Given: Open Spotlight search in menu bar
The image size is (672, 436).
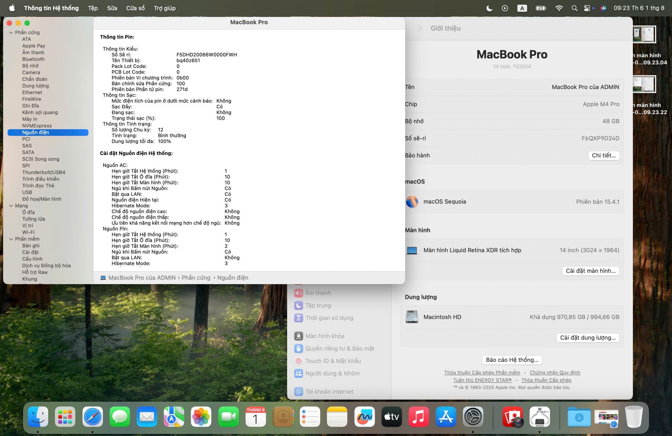Looking at the screenshot, I should (x=574, y=8).
